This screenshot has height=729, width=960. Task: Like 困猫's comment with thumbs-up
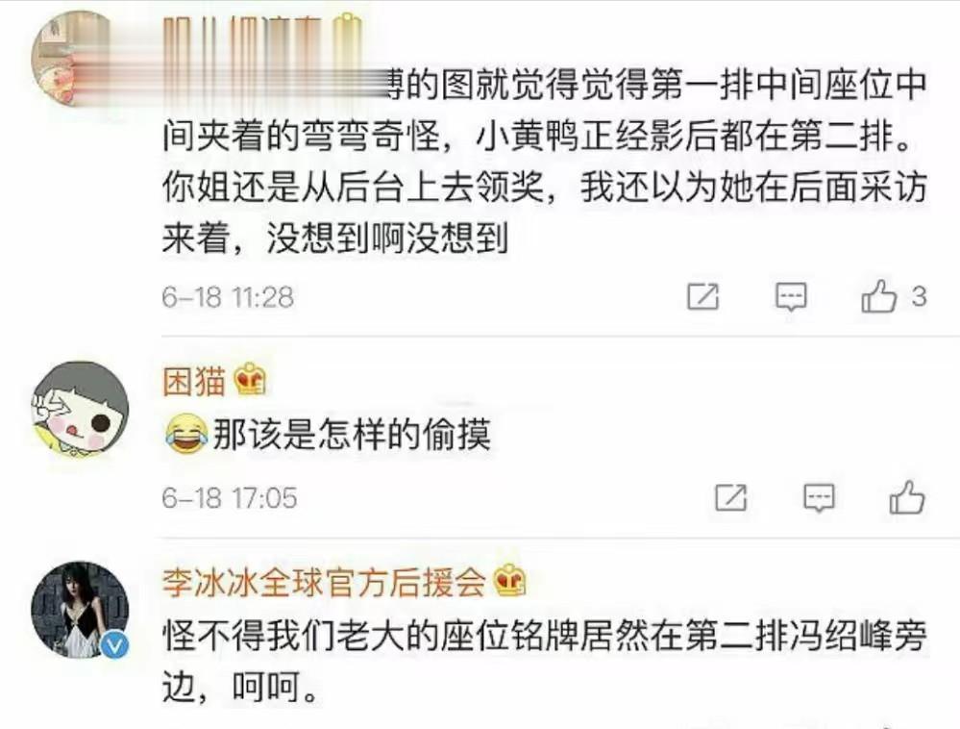point(907,497)
